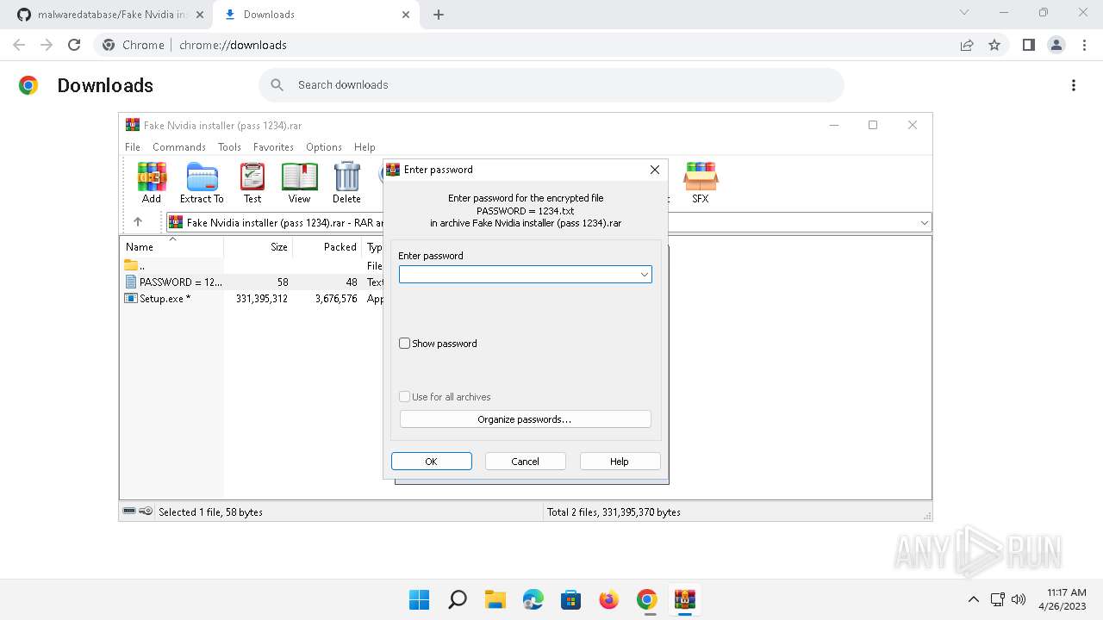Viewport: 1103px width, 620px height.
Task: Expand the Enter password combo box arrow
Action: [x=644, y=275]
